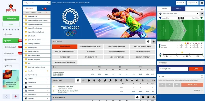Select England. Premier League top league button
Viewport: 205px width, 101px height.
point(143,47)
